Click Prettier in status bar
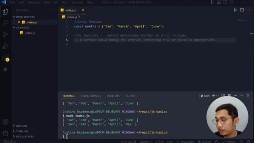The width and height of the screenshot is (254, 143). pos(229,141)
